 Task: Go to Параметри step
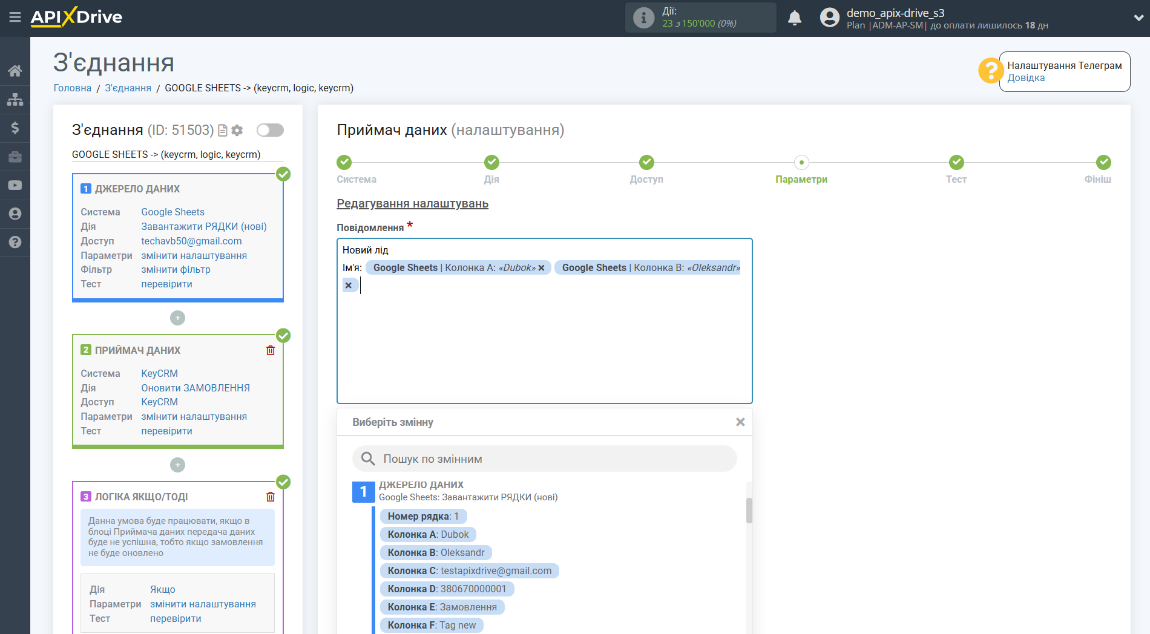[x=801, y=162]
